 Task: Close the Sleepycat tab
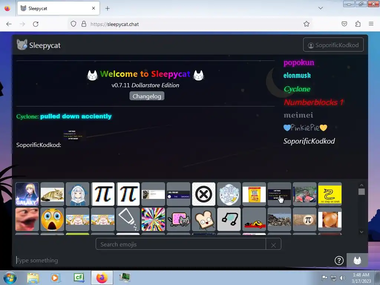[x=94, y=8]
